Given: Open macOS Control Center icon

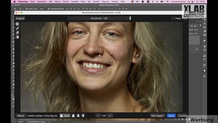Looking at the screenshot, I should pos(192,1).
